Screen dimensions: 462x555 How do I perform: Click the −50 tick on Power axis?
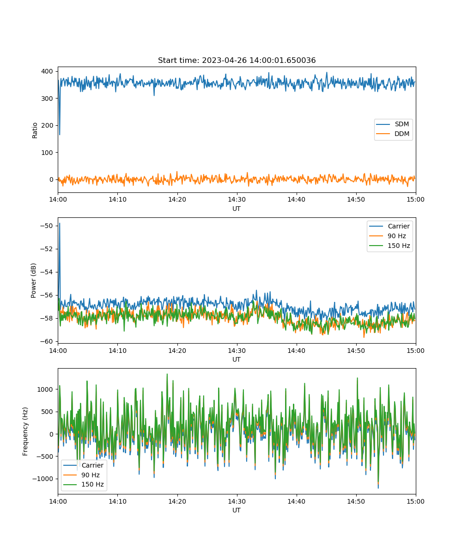[47, 226]
